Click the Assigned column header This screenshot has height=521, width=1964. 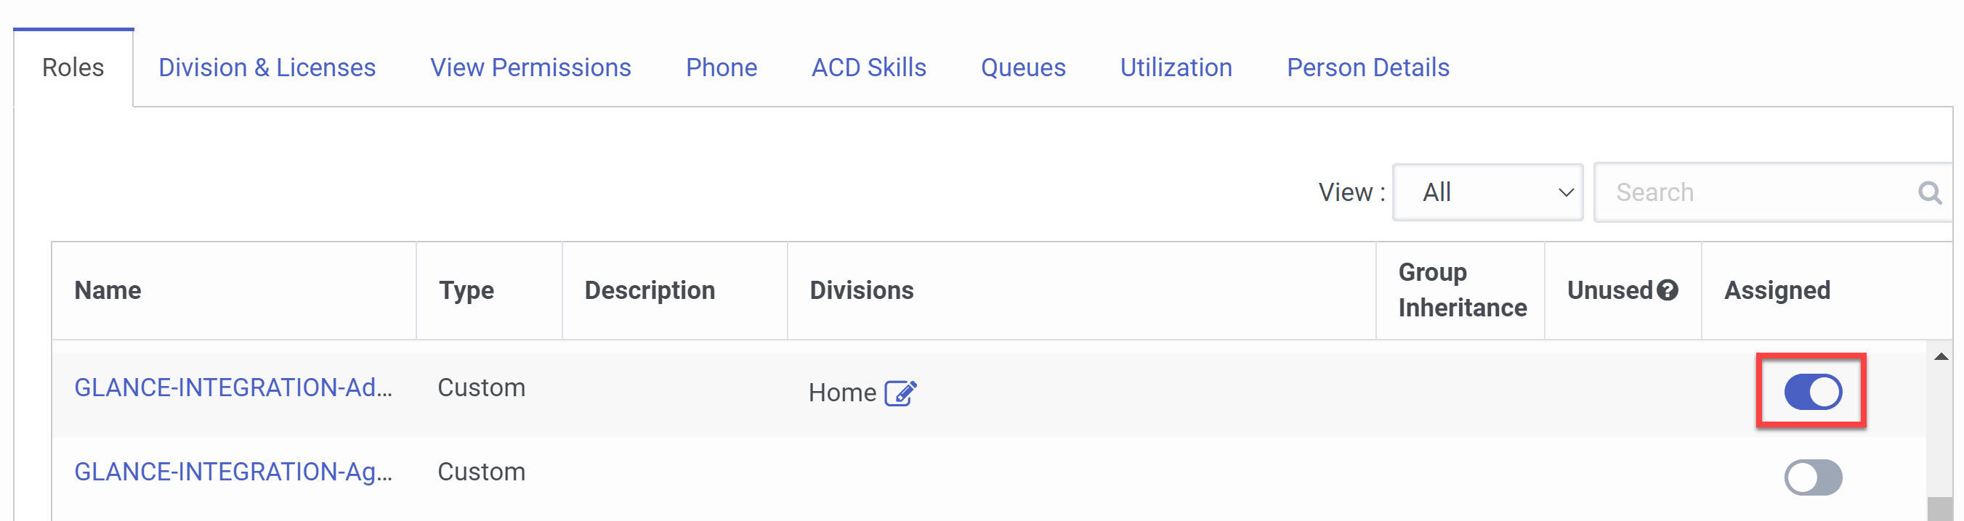click(1777, 290)
